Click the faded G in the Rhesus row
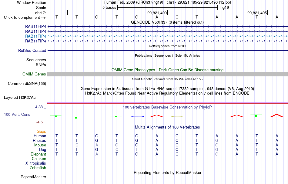Viewport: 288px width, 184px height. click(217, 140)
